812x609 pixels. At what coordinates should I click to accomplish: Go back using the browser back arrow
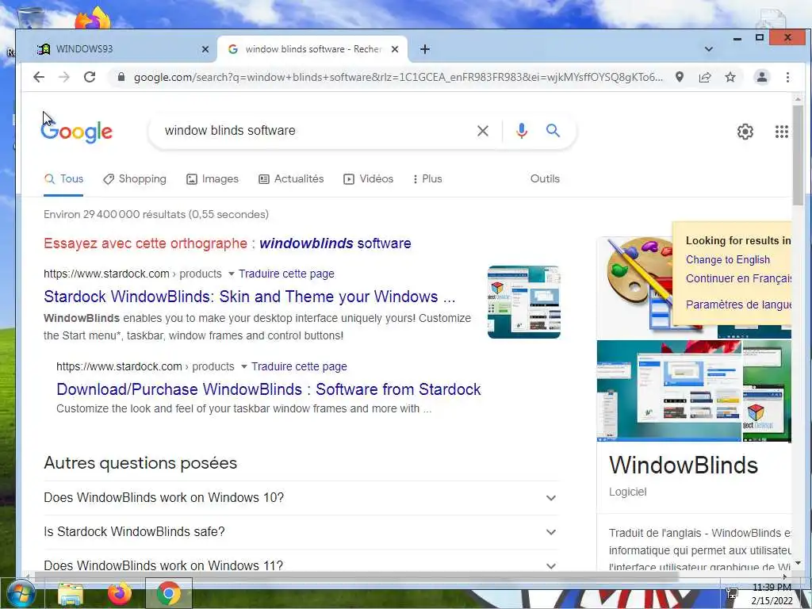pyautogui.click(x=39, y=77)
